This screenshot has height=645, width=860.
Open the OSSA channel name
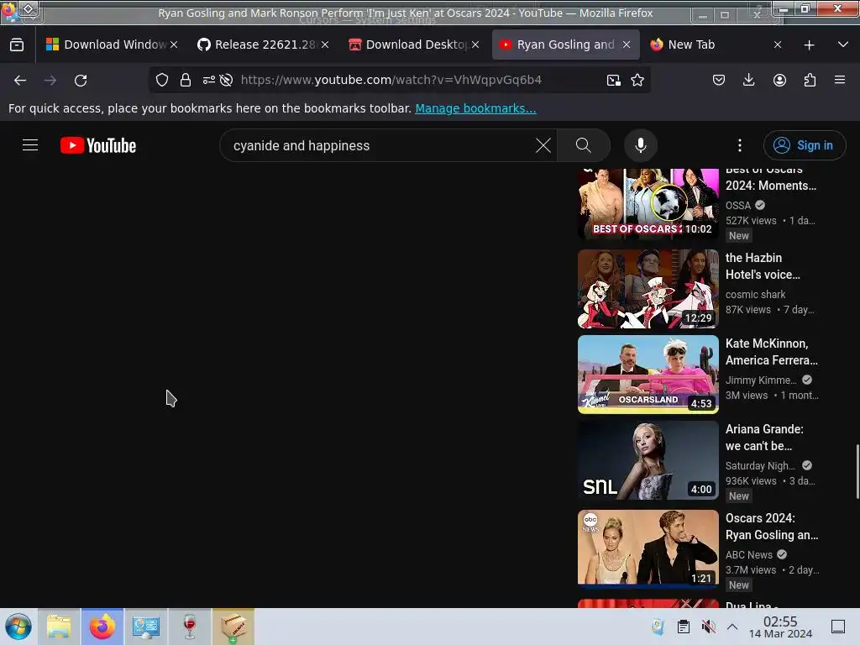pos(738,205)
